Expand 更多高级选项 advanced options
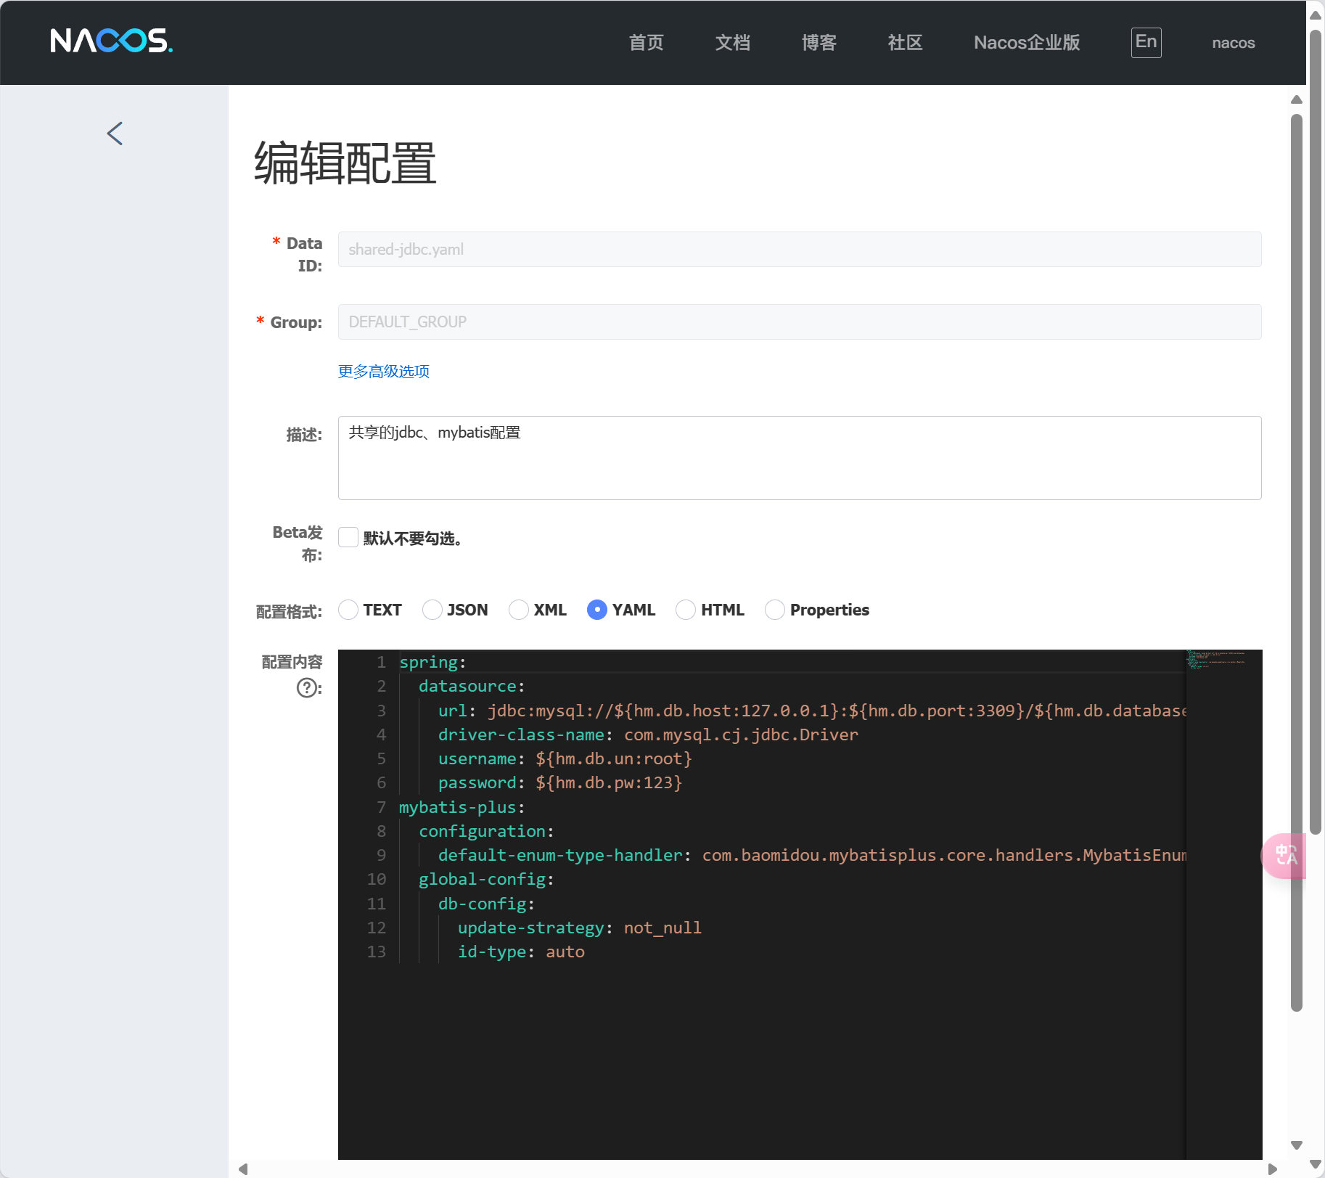The image size is (1325, 1178). coord(384,372)
